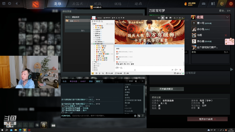Open the 英雄 heroes tab
The width and height of the screenshot is (235, 132).
58,4
